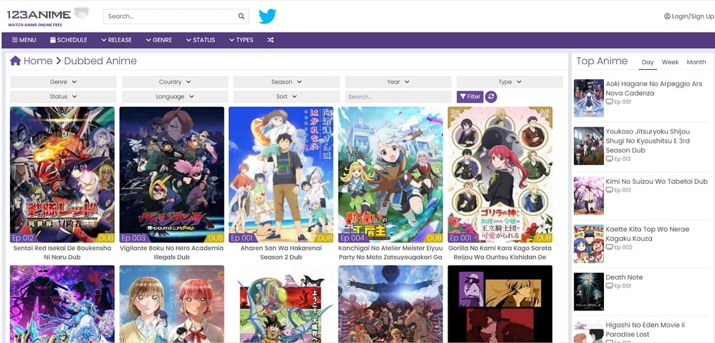This screenshot has height=343, width=715.
Task: Click the shuffle/random anime icon
Action: tap(270, 40)
